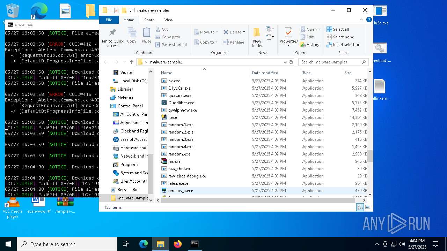The image size is (447, 251).
Task: Click Copy path in the ribbon
Action: pos(168,37)
